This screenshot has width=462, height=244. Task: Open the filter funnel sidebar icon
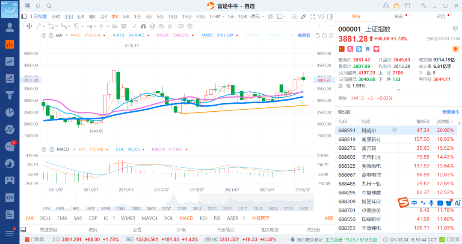coord(10,95)
